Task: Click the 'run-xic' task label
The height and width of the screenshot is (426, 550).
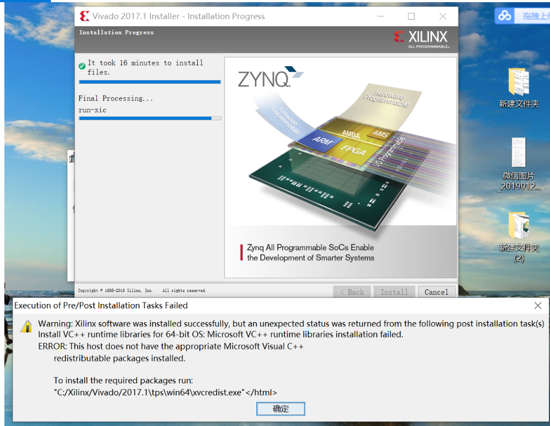Action: click(x=92, y=110)
